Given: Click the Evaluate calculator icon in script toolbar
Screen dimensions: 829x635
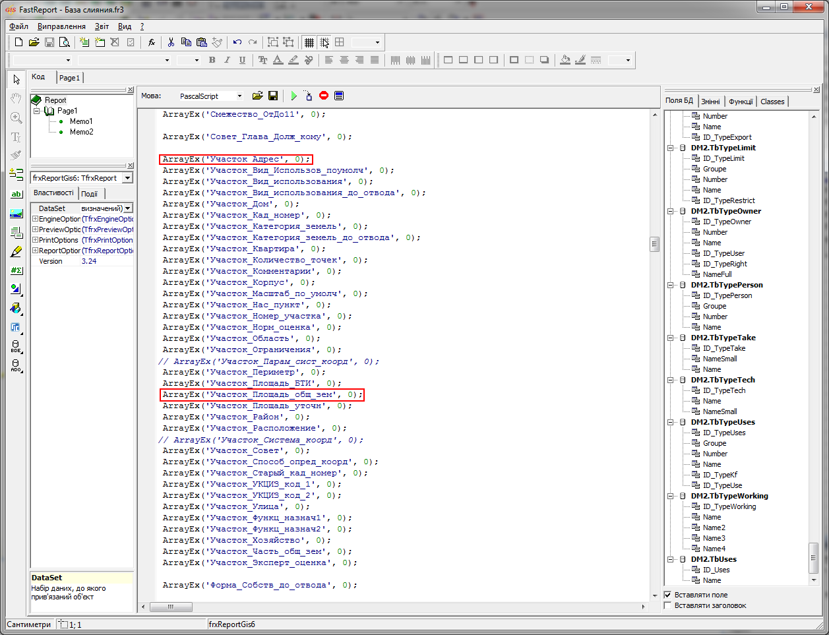Looking at the screenshot, I should click(339, 96).
